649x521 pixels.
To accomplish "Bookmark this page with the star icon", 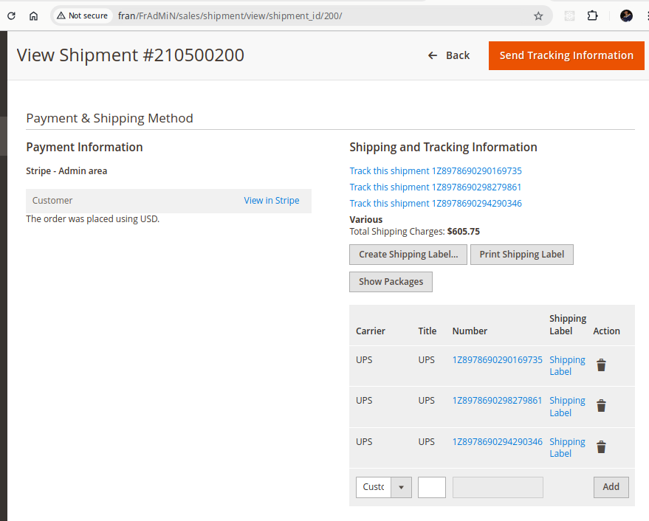I will click(x=538, y=15).
